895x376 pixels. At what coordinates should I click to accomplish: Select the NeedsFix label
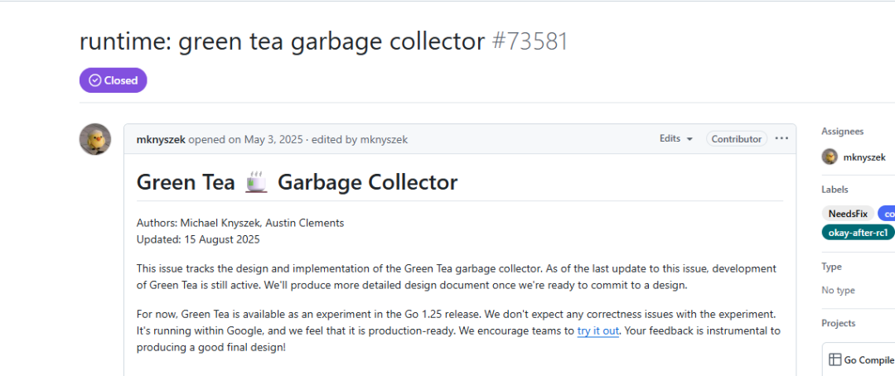[x=848, y=214]
